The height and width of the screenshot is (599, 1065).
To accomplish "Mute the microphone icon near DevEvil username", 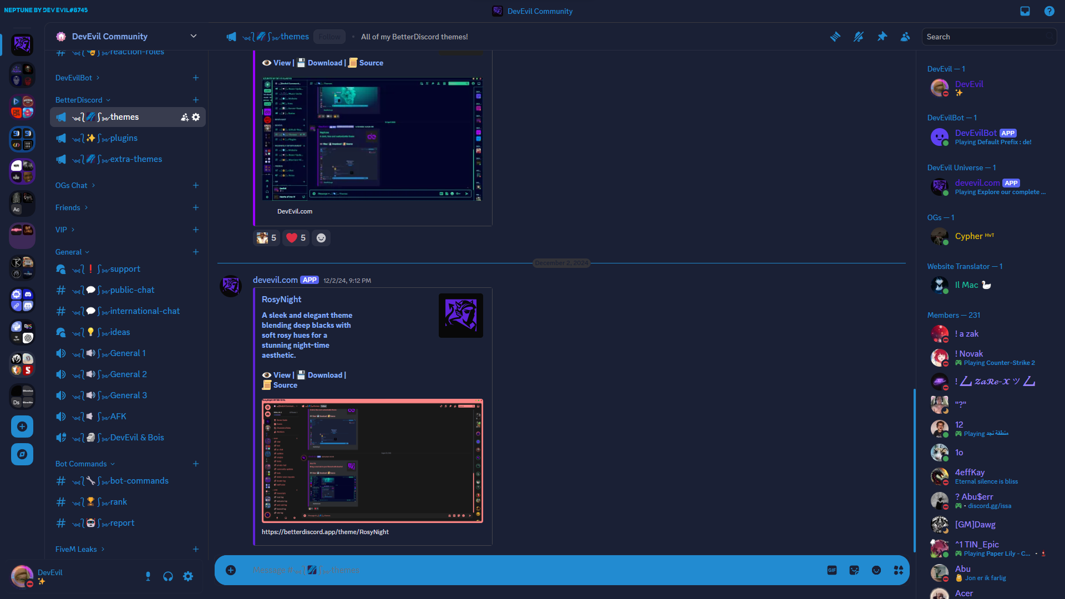I will (148, 576).
